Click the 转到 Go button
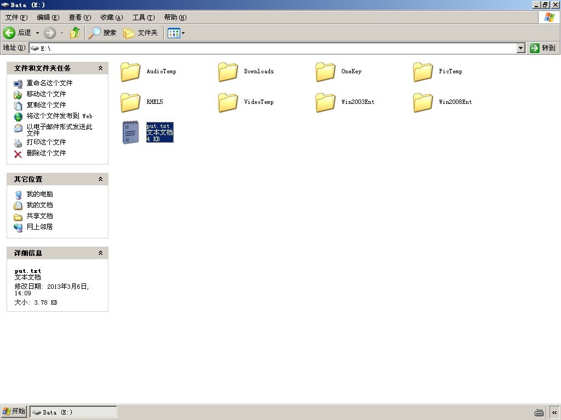The image size is (561, 420). (x=543, y=48)
